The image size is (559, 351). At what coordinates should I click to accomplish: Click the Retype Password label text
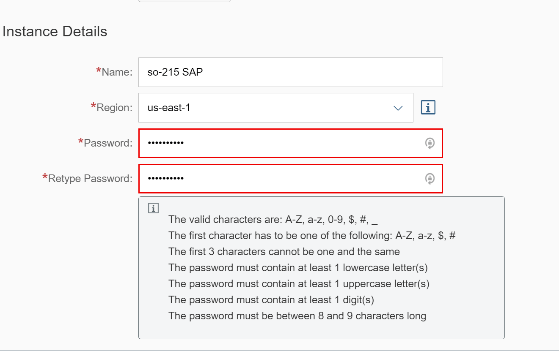coord(90,179)
